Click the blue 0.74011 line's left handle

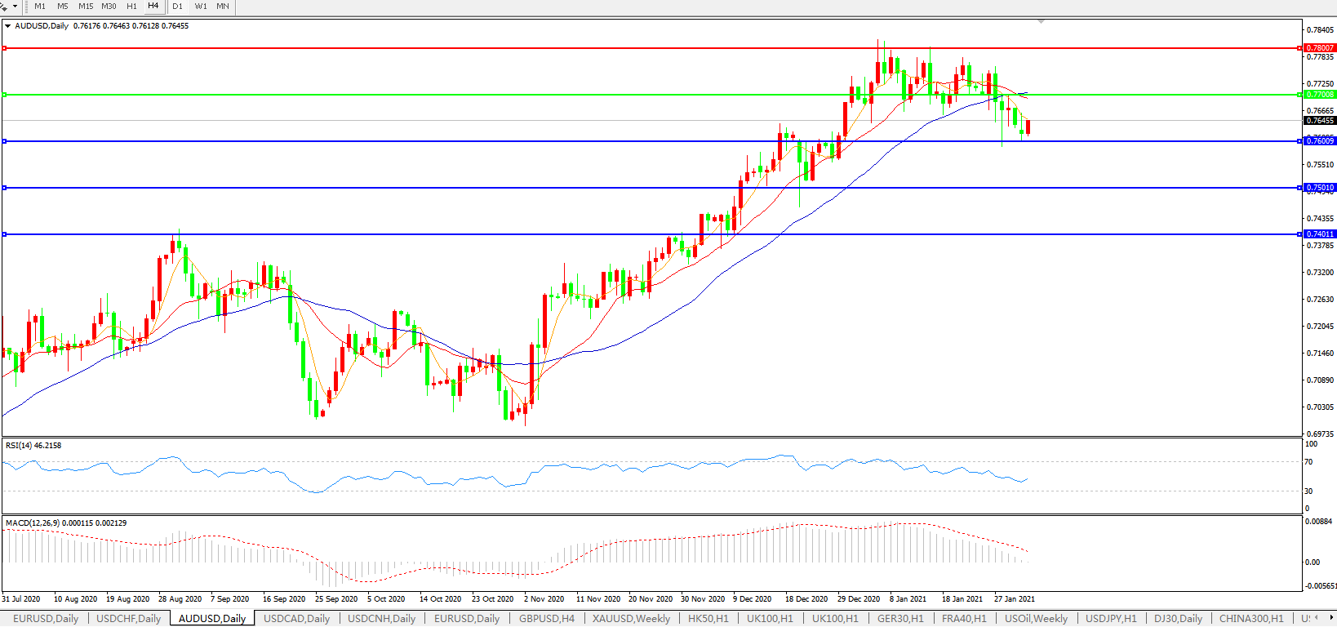pos(4,234)
